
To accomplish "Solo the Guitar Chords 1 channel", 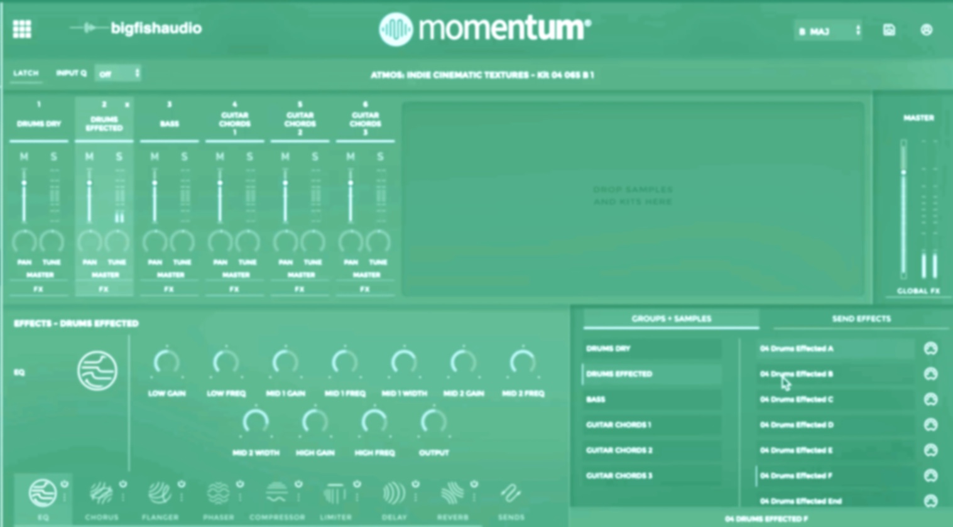I will tap(249, 156).
